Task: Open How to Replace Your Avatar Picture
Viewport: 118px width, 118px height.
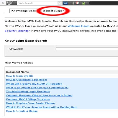Action: (x=30, y=103)
